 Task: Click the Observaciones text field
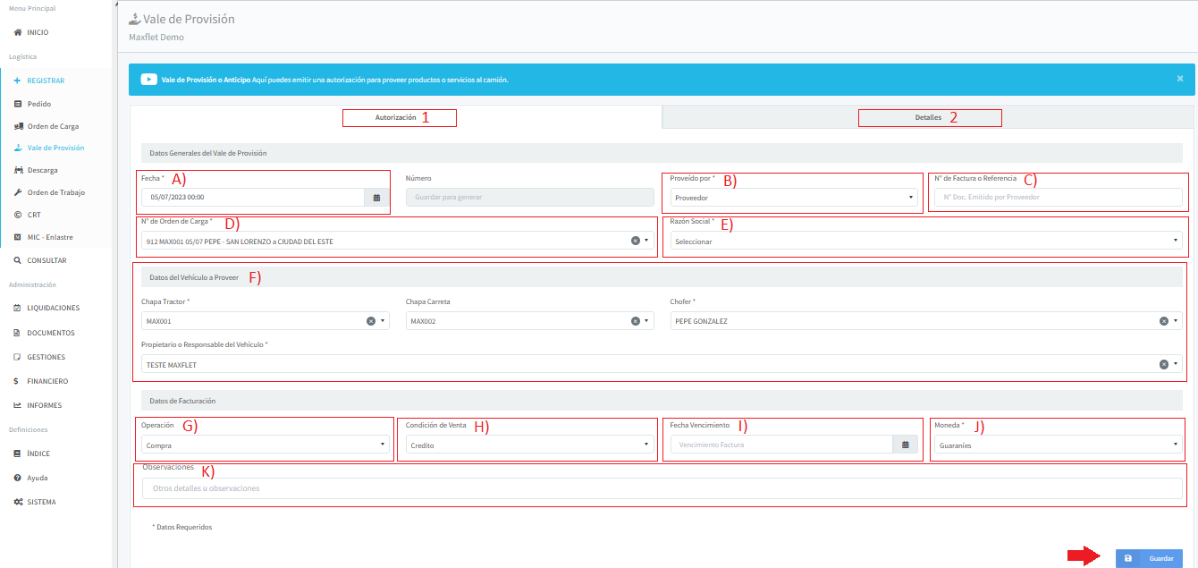point(662,488)
